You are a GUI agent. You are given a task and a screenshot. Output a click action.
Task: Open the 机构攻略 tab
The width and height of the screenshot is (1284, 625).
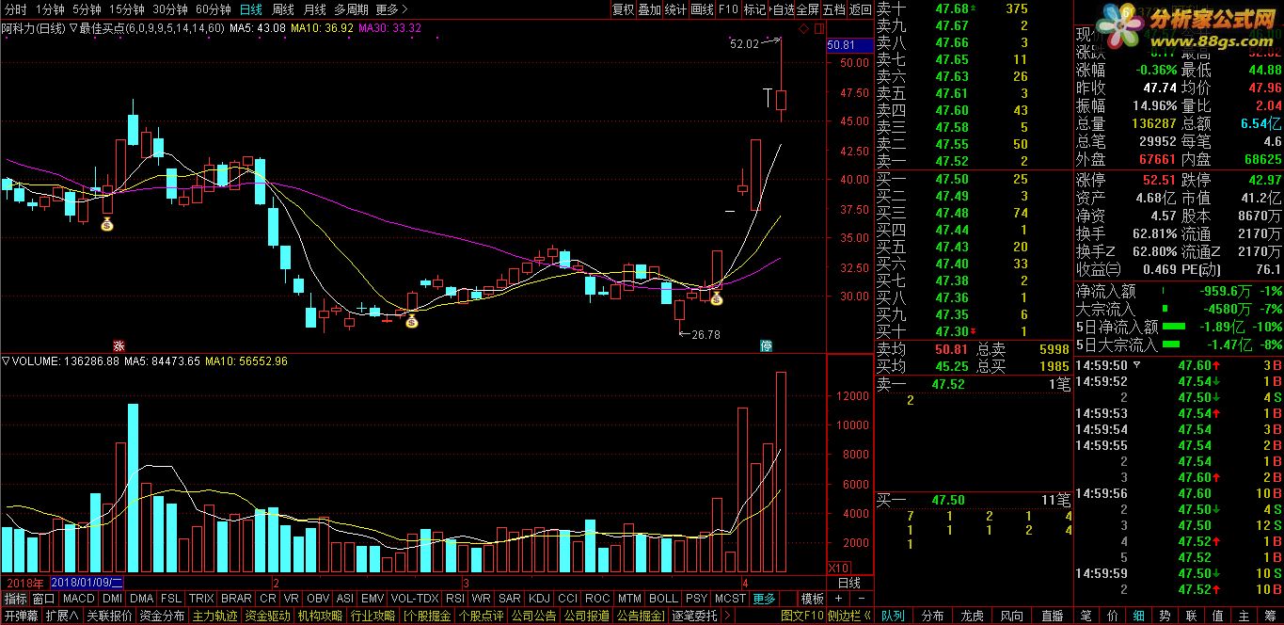pos(320,616)
